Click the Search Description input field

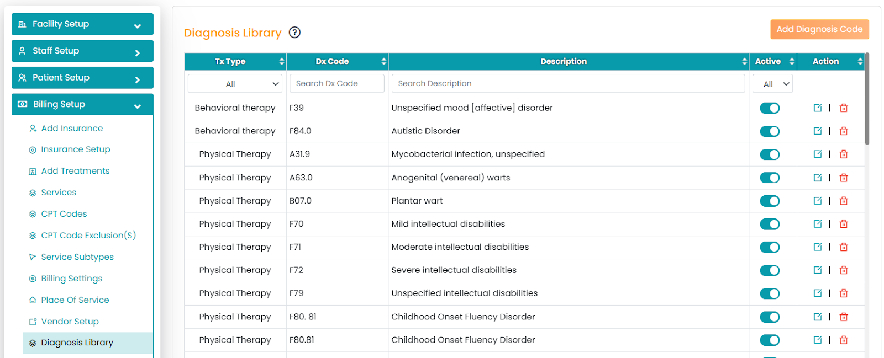click(568, 84)
